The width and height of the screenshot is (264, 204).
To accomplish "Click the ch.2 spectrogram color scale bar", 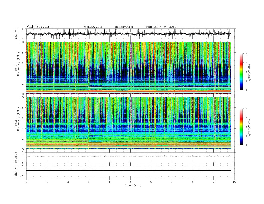I will [x=241, y=127].
